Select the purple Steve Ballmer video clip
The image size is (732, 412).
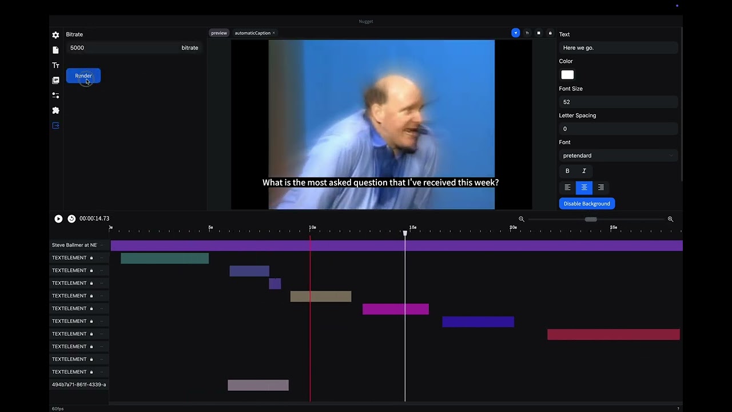[396, 245]
